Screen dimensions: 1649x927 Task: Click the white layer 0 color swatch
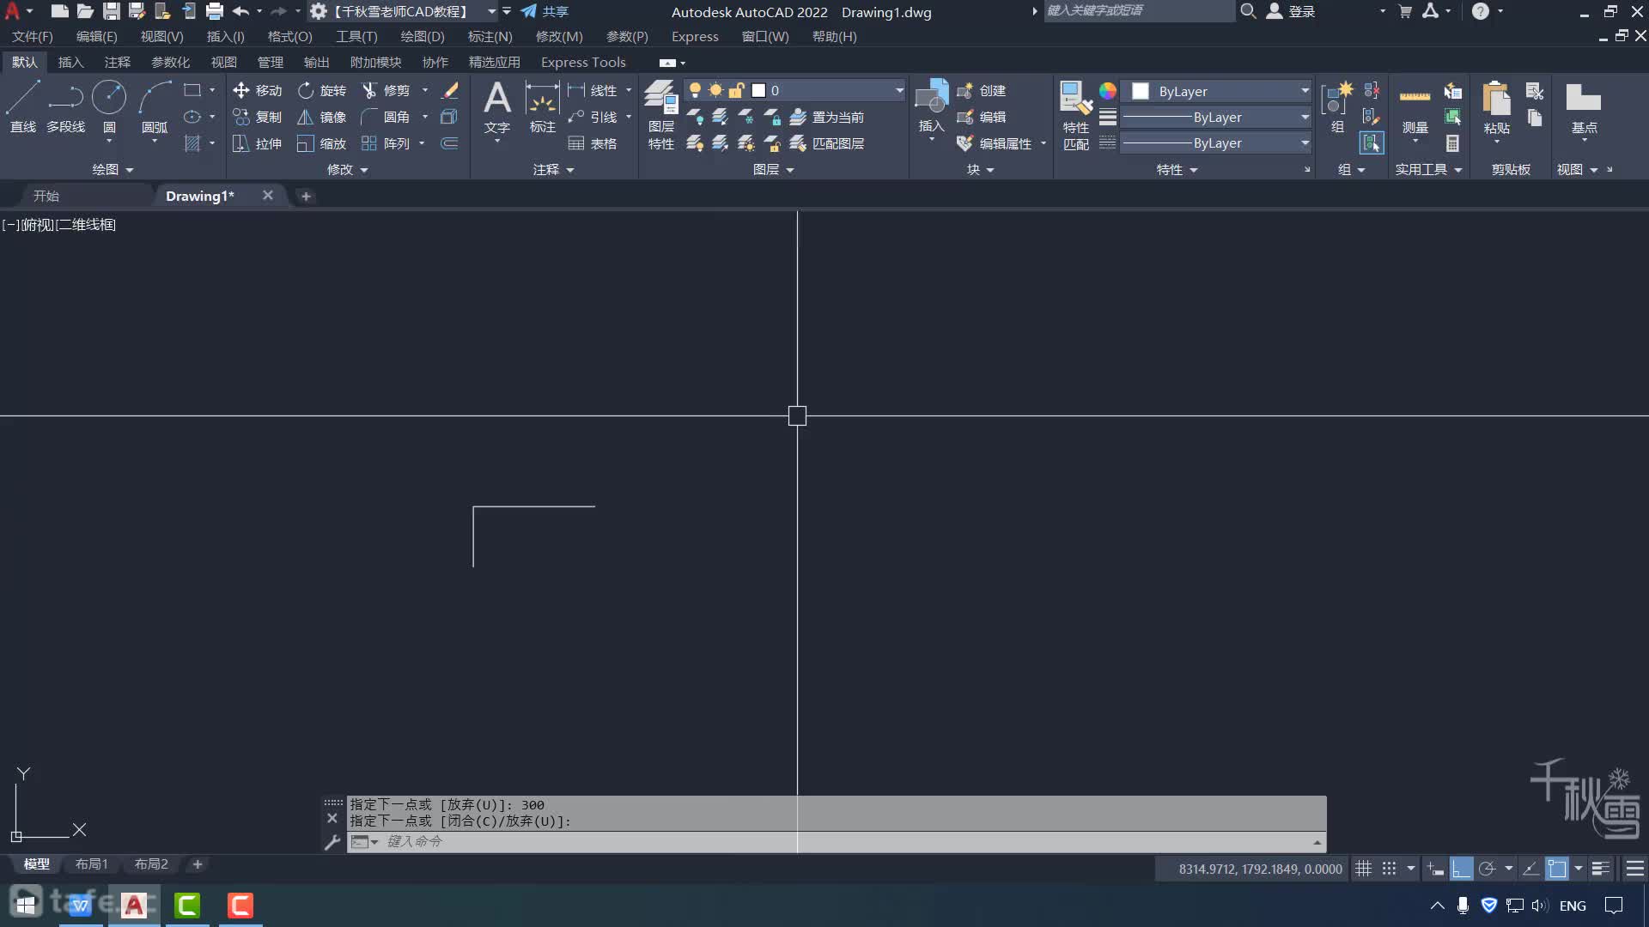(x=758, y=90)
